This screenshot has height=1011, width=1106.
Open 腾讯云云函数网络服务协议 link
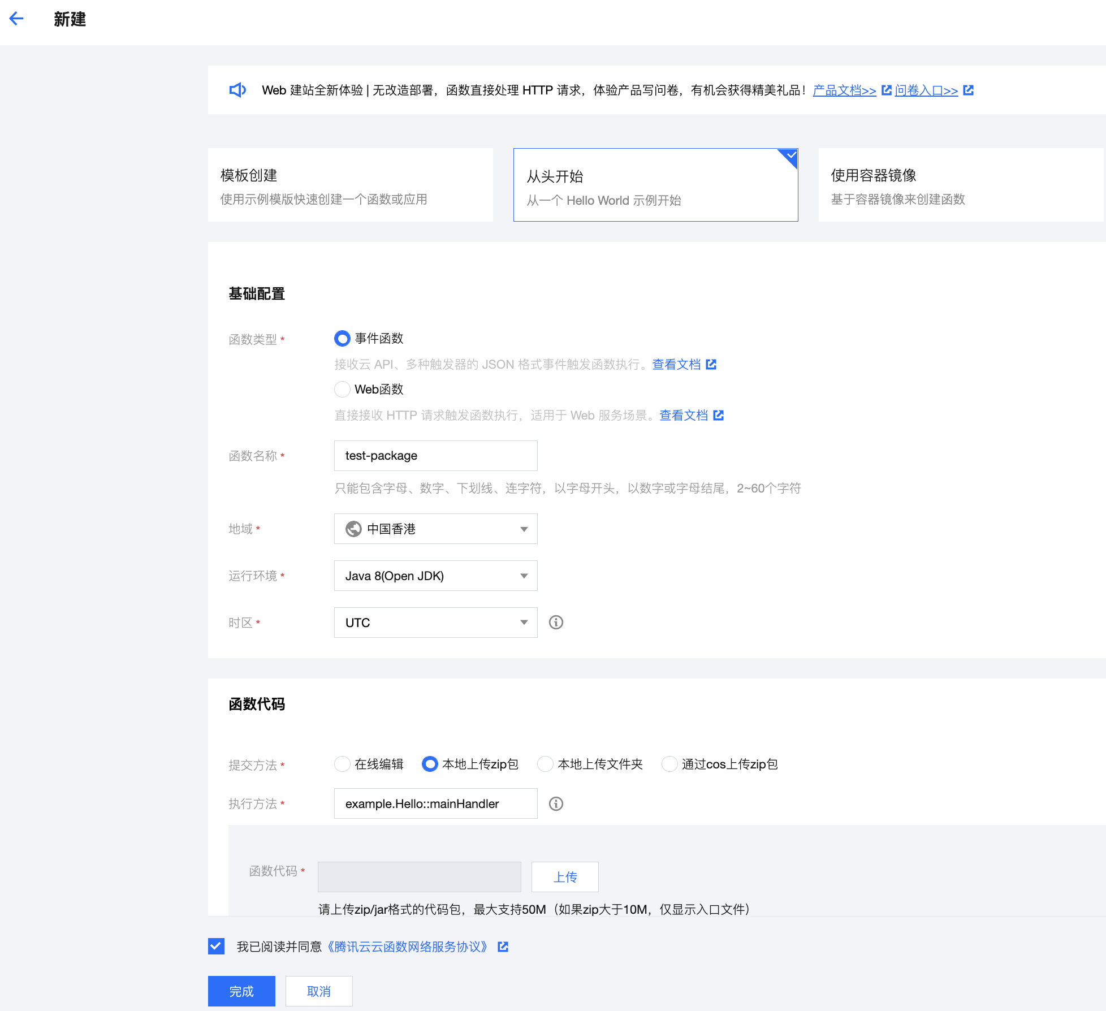pos(407,947)
